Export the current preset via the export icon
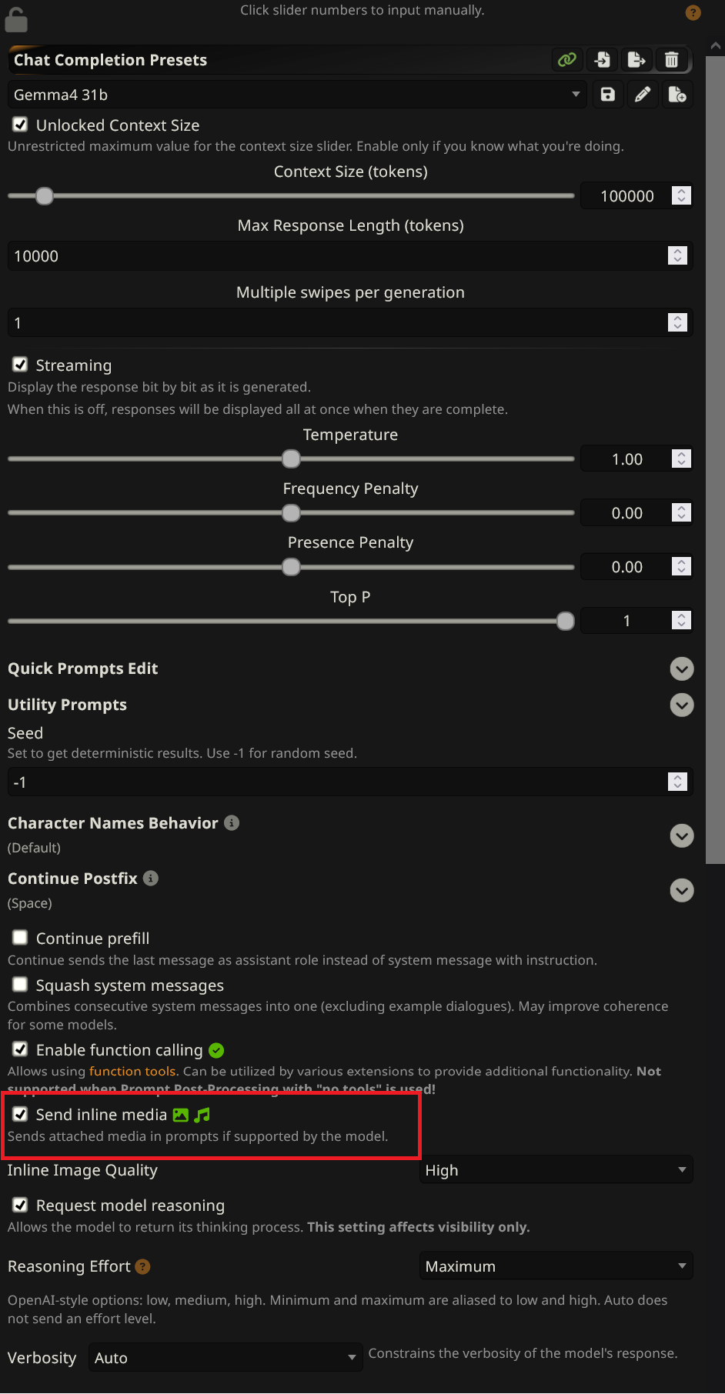725x1394 pixels. (636, 59)
